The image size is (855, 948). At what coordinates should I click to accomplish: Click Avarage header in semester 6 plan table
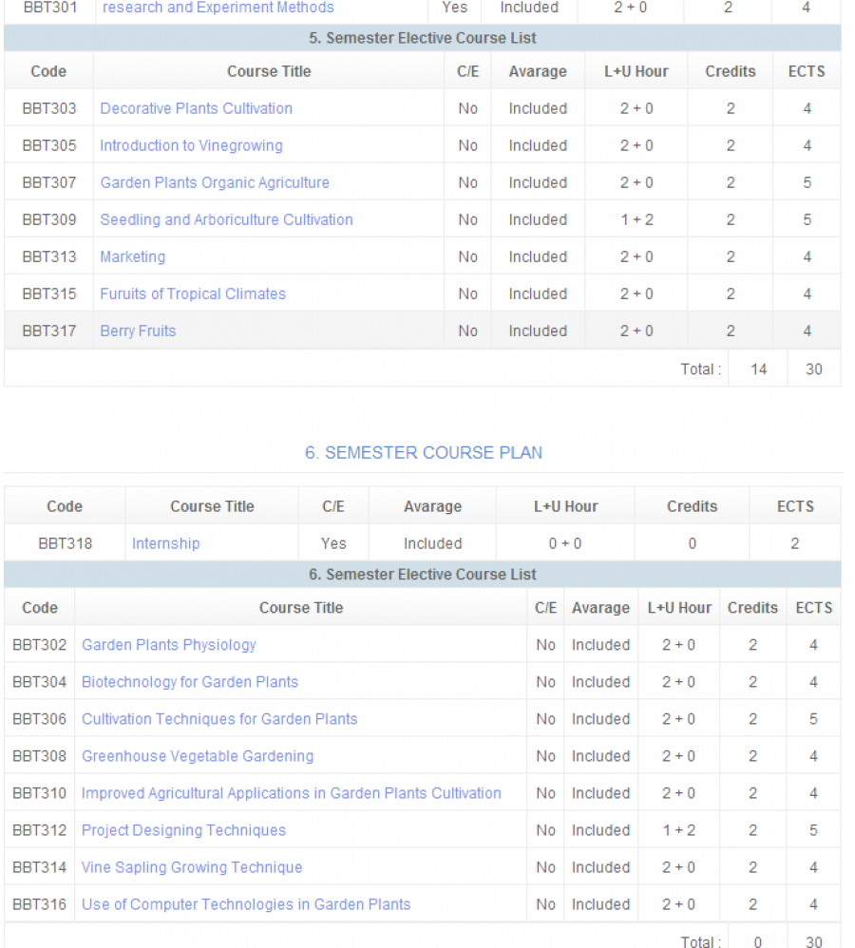[432, 506]
